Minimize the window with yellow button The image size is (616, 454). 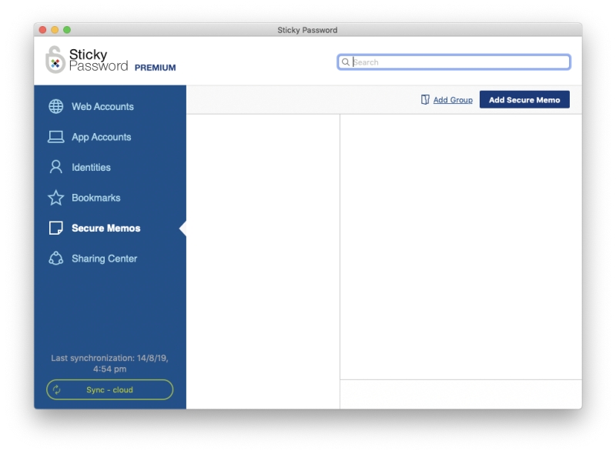pos(55,30)
